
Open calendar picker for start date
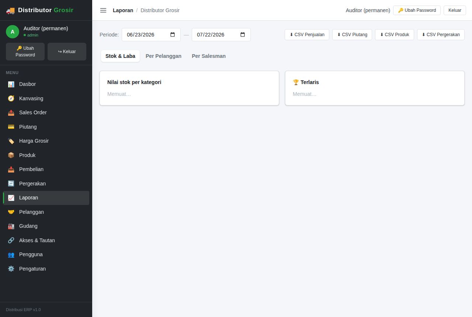click(x=173, y=35)
